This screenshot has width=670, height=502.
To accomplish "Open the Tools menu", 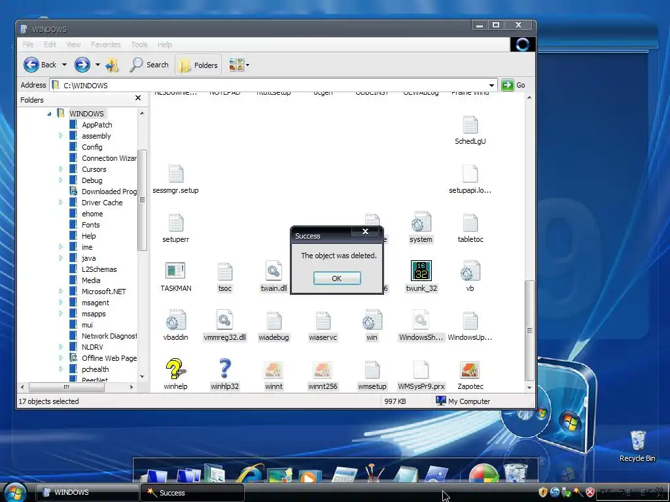I will (x=139, y=44).
